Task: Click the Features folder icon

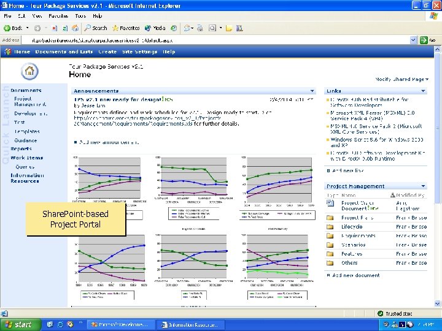Action: pyautogui.click(x=330, y=254)
